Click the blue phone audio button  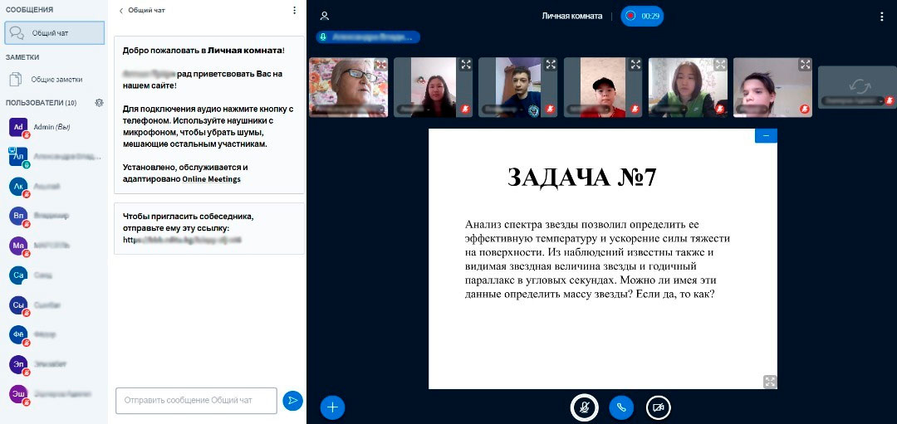[x=621, y=407]
